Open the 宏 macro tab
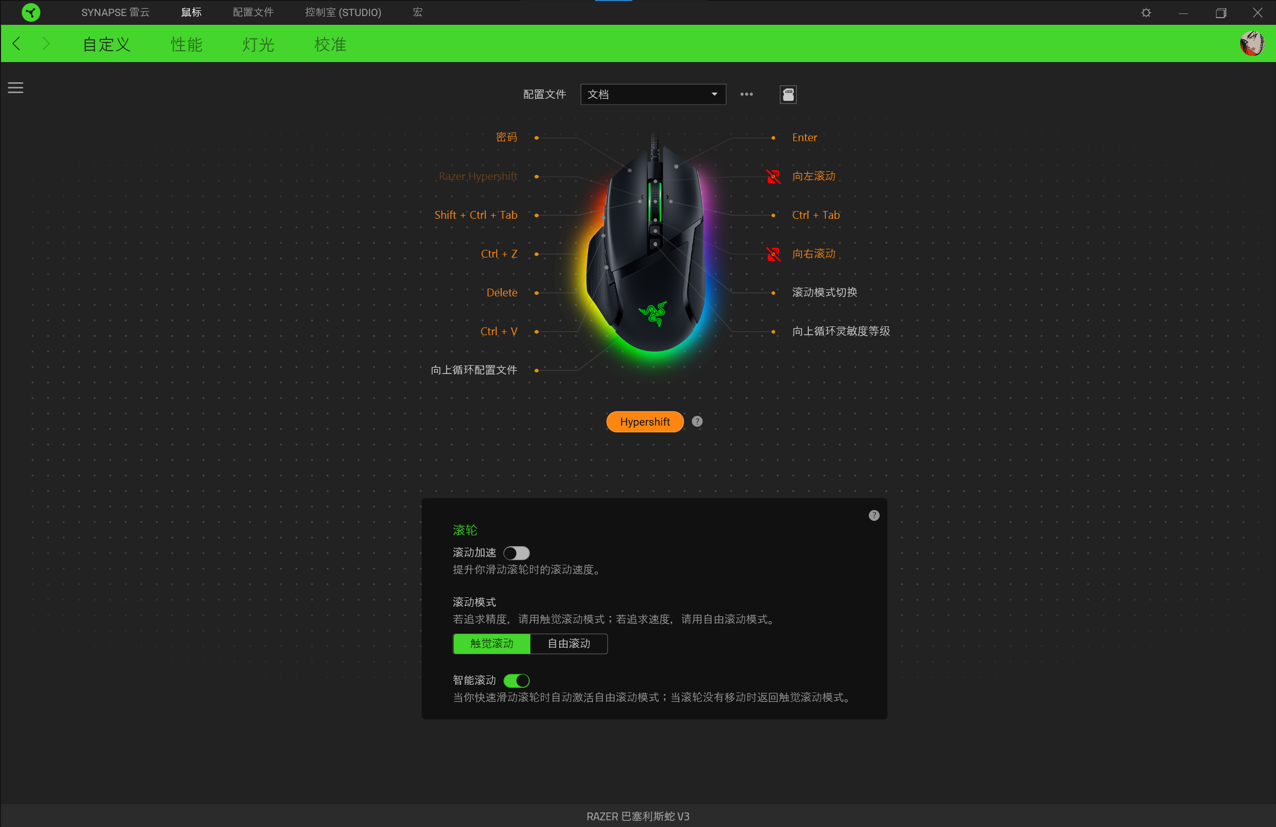This screenshot has height=827, width=1276. click(x=418, y=12)
